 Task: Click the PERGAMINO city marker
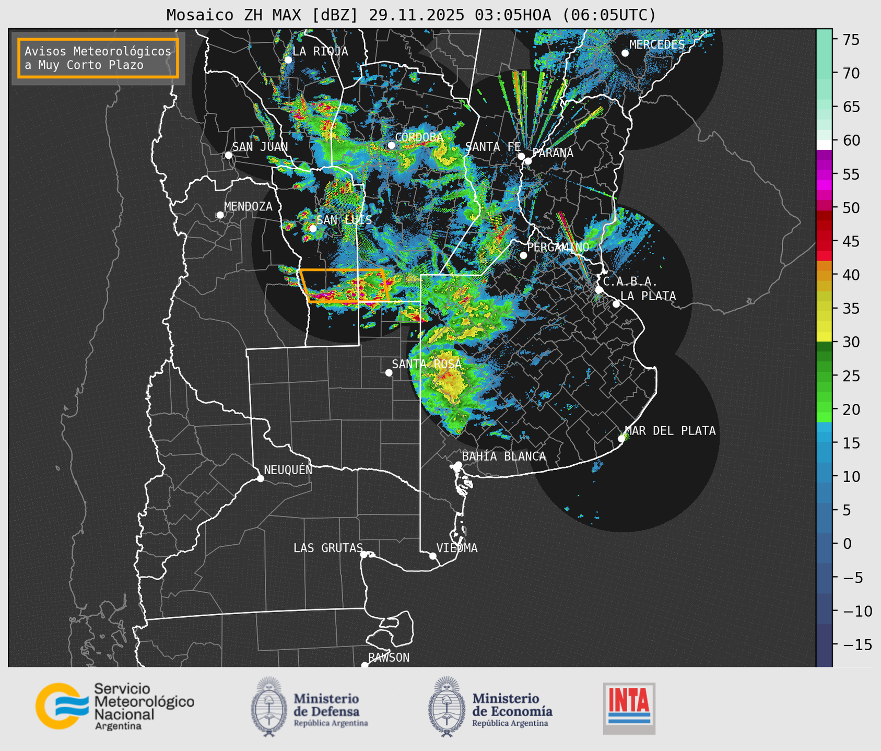pyautogui.click(x=523, y=255)
